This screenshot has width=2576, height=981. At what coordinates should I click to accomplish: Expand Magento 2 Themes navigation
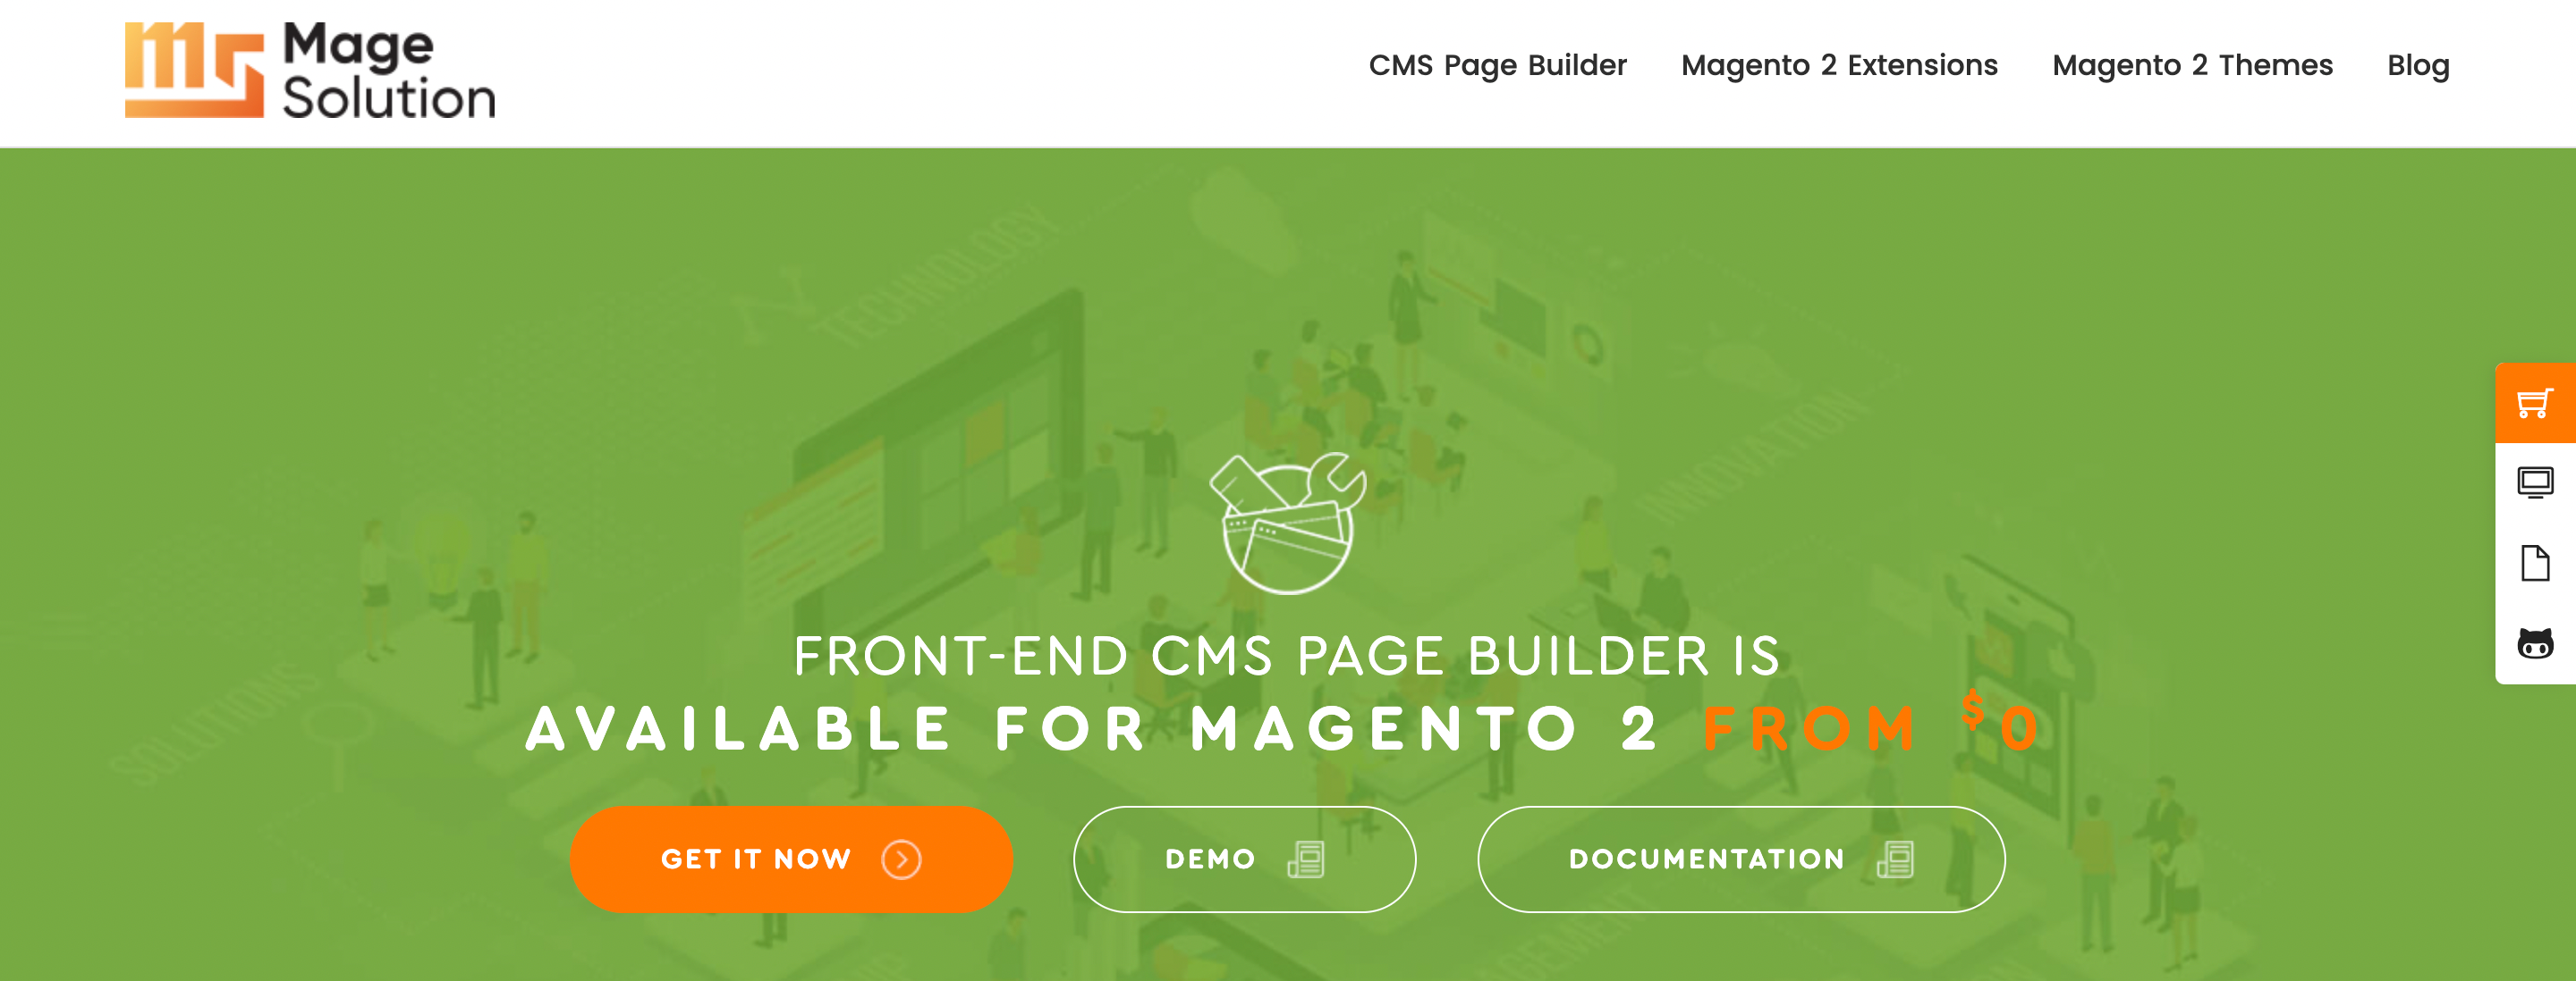click(x=2193, y=65)
